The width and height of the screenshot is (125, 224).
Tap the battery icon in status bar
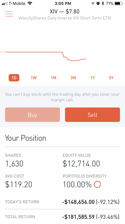pos(119,3)
